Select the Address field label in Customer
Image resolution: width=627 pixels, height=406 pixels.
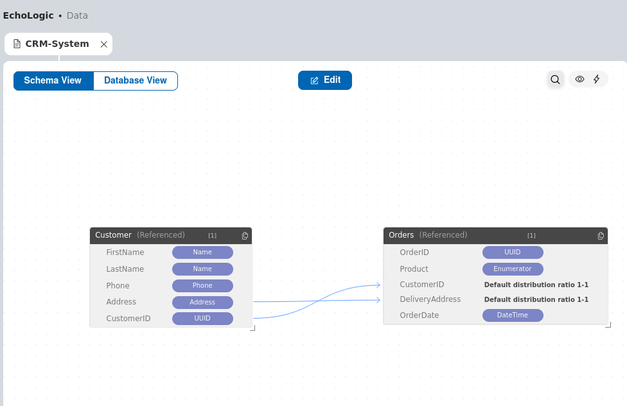tap(121, 302)
